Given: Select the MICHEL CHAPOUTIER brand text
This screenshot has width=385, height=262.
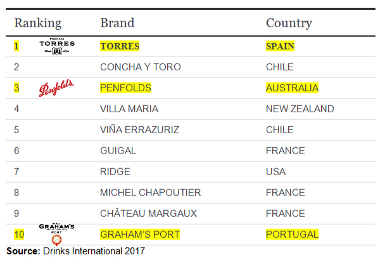Looking at the screenshot, I should click(x=151, y=192).
